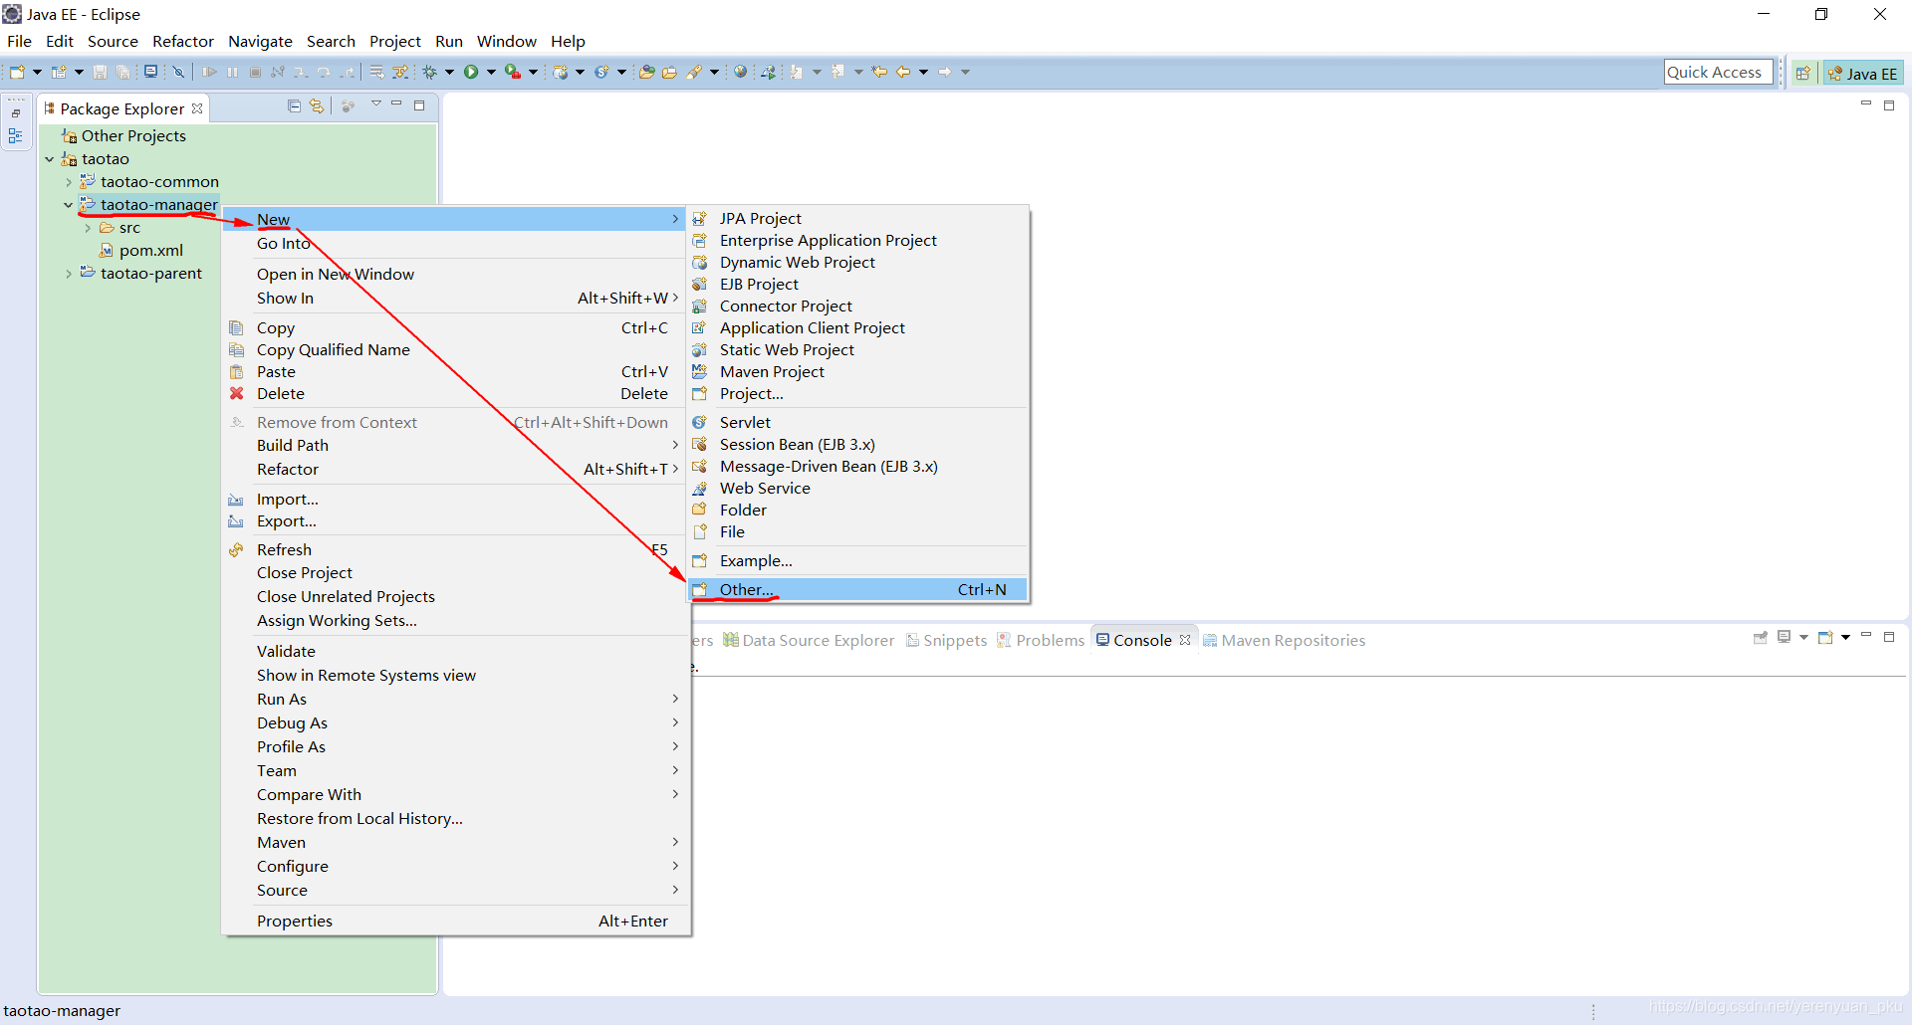
Task: Click the Pin Console icon
Action: pos(1761,637)
